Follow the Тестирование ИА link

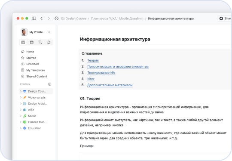tap(101, 73)
